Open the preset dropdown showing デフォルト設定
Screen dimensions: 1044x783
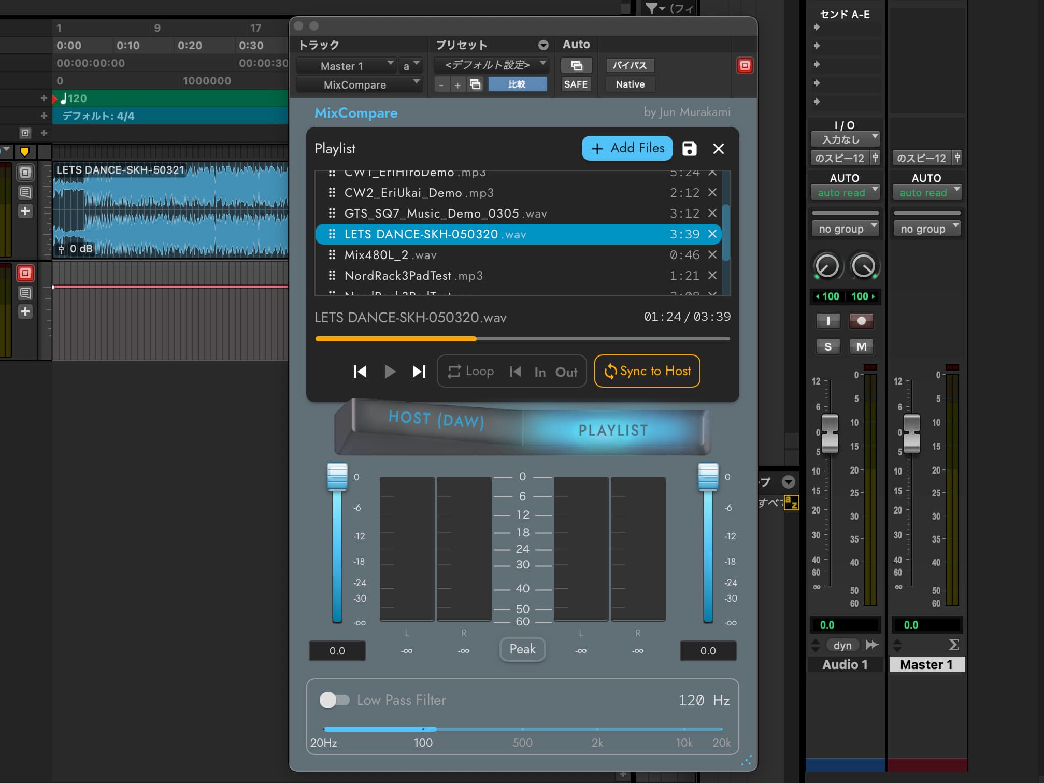[x=491, y=65]
